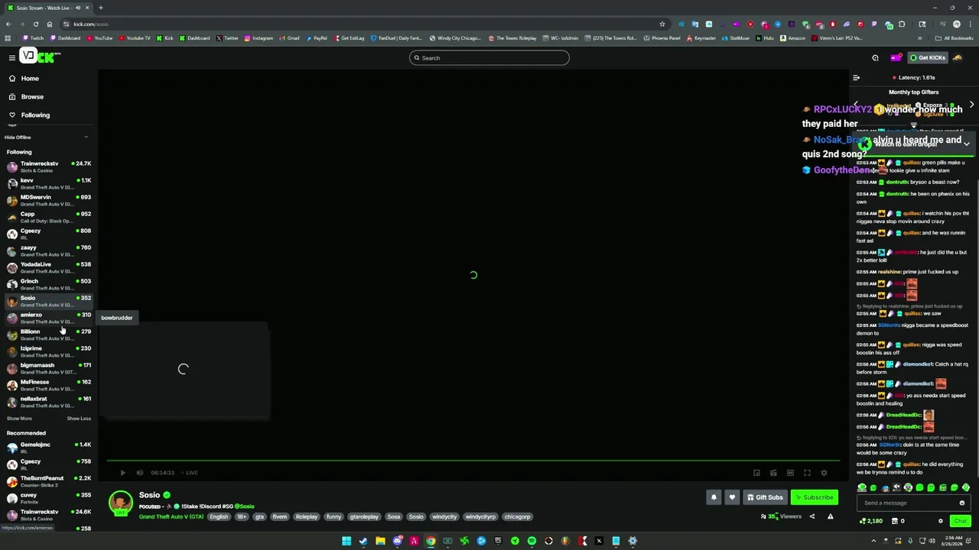Viewport: 979px width, 550px height.
Task: Open Sosio streamer avatar
Action: pyautogui.click(x=120, y=503)
